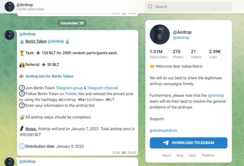Click the @AirdropAdmin support link
This screenshot has width=244, height=166.
pyautogui.click(x=163, y=130)
